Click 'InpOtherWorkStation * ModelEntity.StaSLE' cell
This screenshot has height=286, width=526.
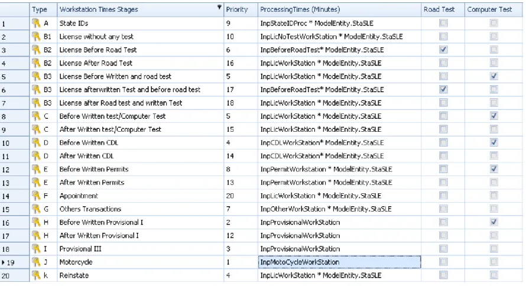[339, 209]
